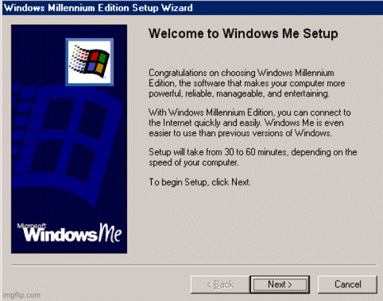Click the "Welcome to Windows Me Setup" heading

click(x=244, y=33)
